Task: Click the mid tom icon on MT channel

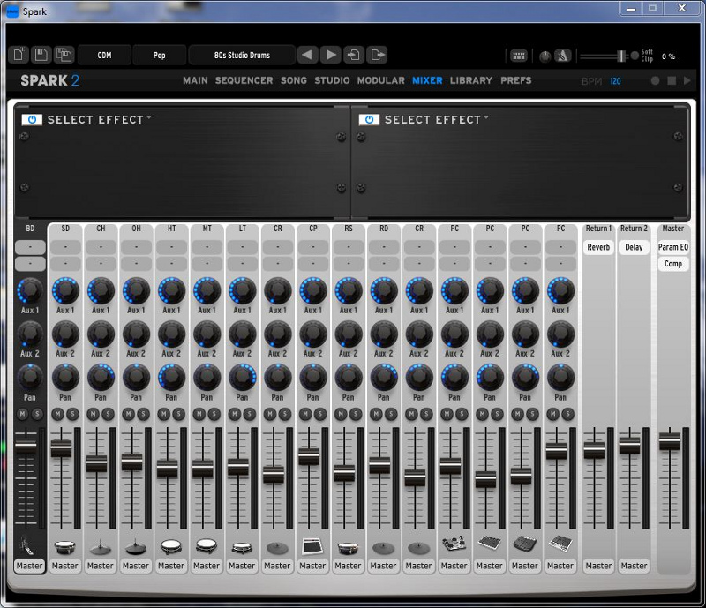Action: pos(207,547)
